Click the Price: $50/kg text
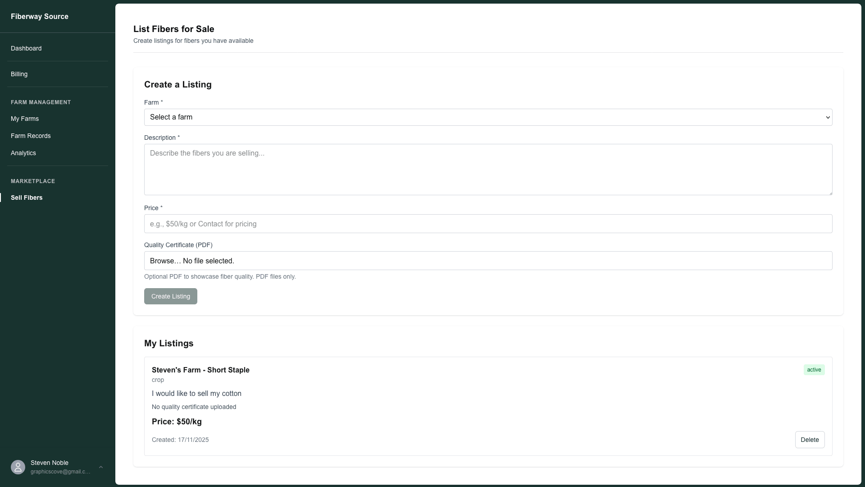Viewport: 865px width, 487px height. pyautogui.click(x=177, y=422)
